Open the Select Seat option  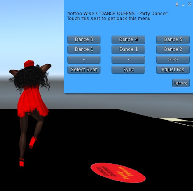pyautogui.click(x=84, y=70)
